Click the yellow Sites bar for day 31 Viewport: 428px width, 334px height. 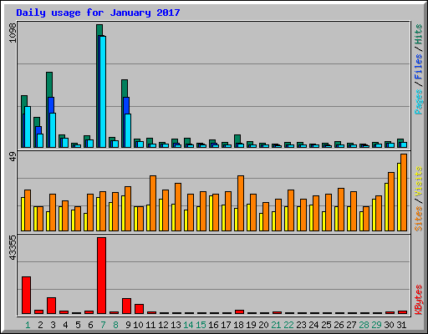coord(399,197)
